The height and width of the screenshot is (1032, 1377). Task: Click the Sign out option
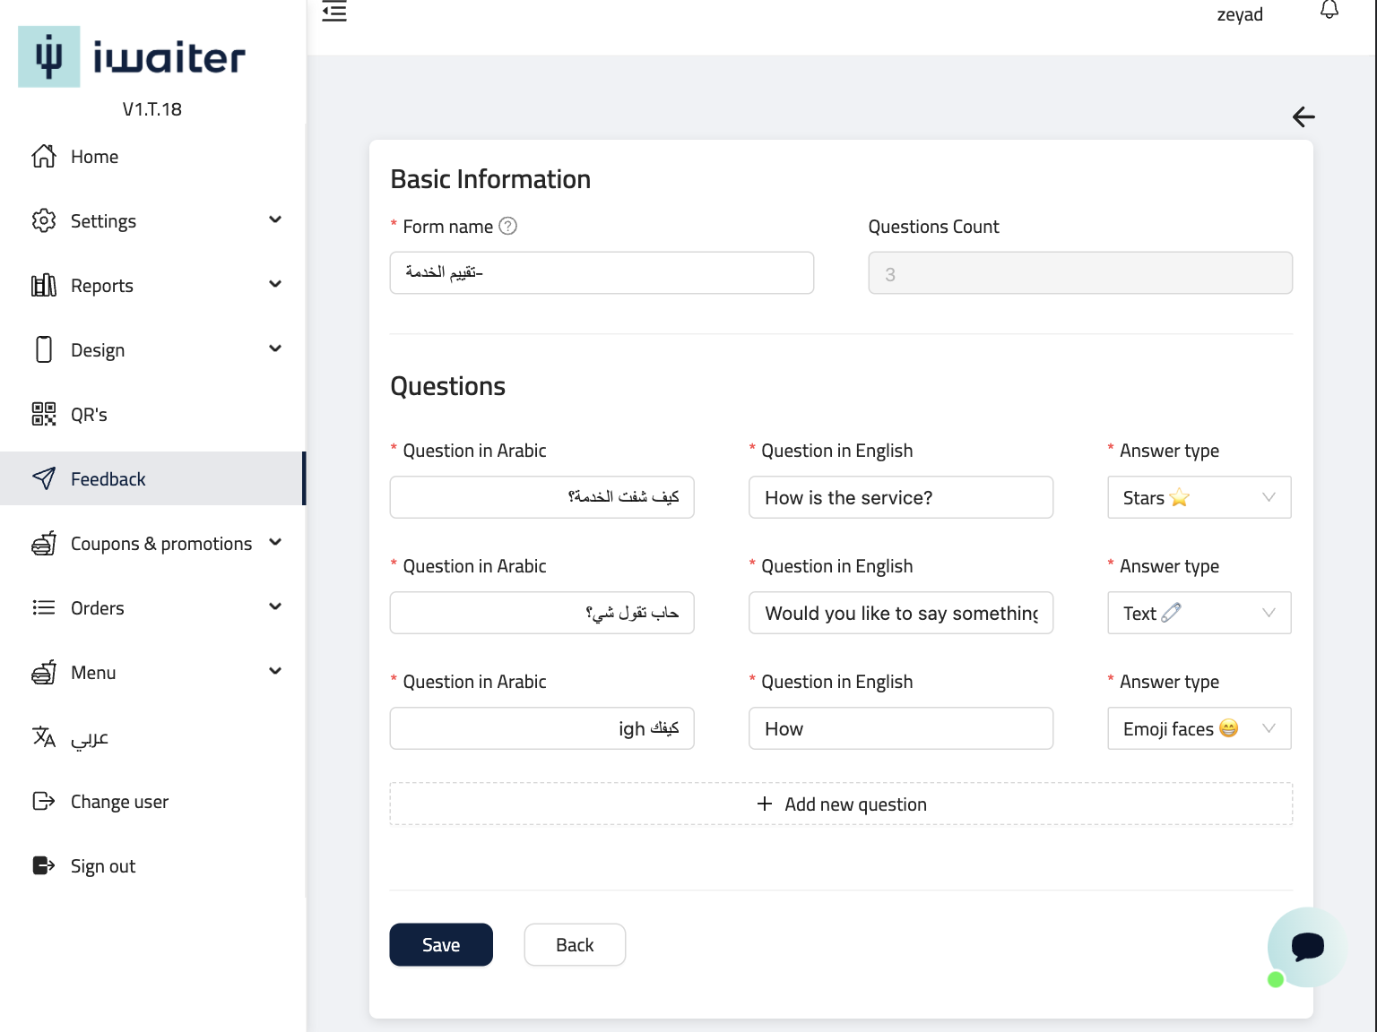pyautogui.click(x=102, y=866)
